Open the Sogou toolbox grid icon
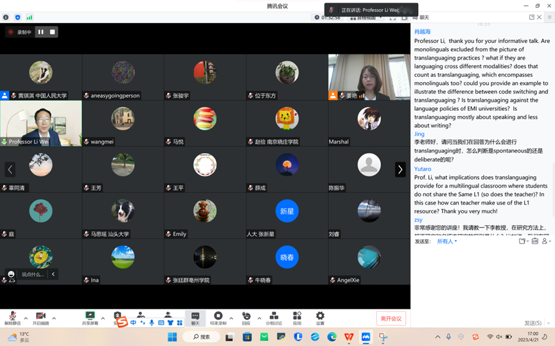Screen dimensions: 555x346 point(180,322)
